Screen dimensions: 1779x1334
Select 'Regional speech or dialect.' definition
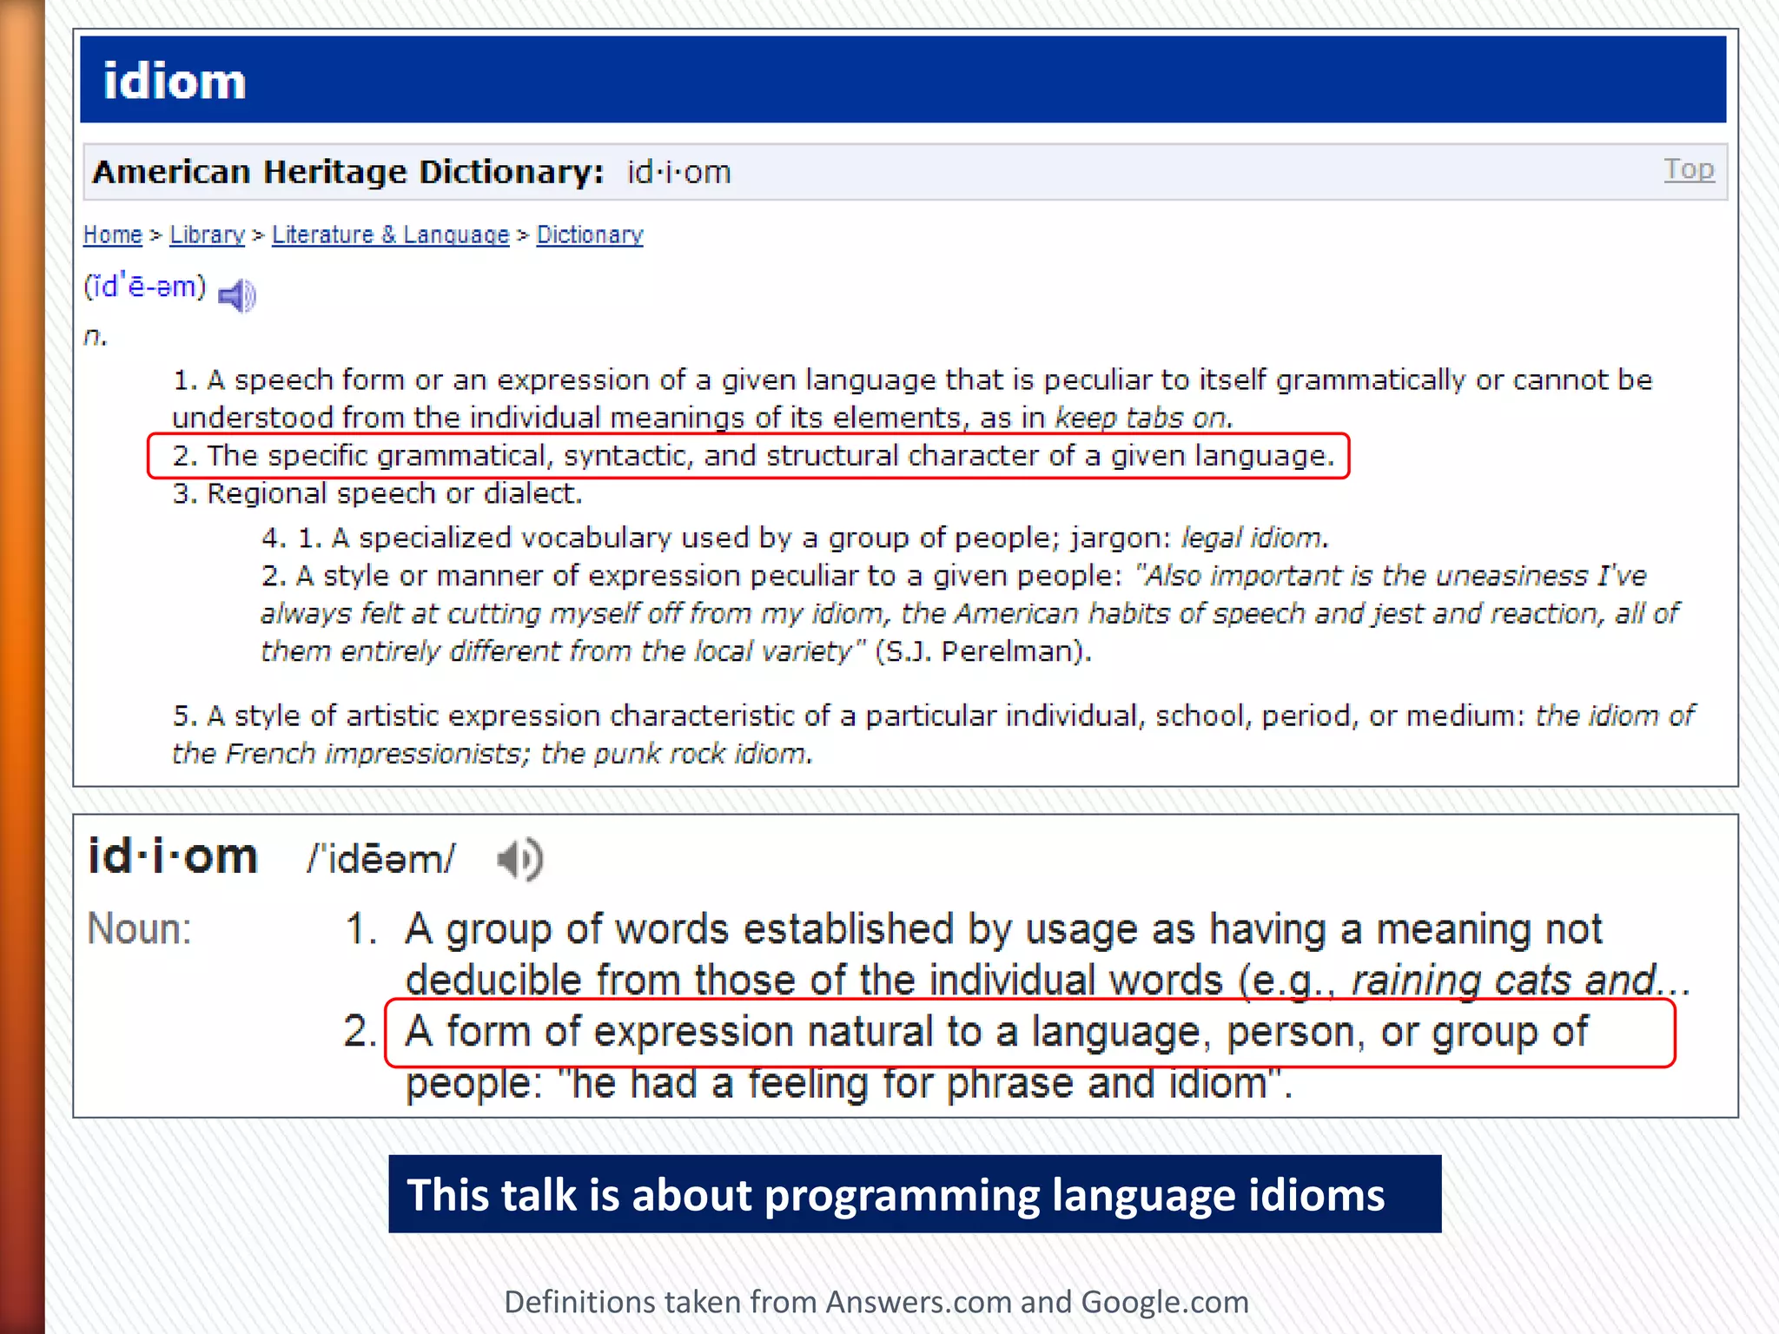click(378, 493)
